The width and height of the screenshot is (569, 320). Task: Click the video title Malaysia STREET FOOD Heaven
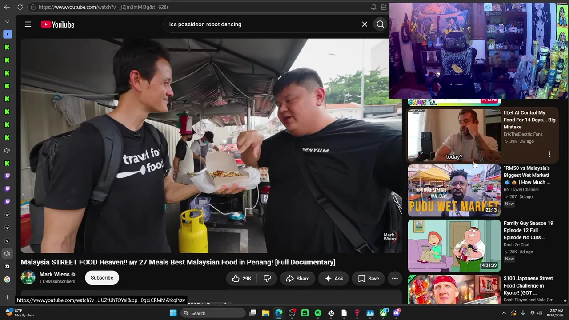tap(178, 262)
